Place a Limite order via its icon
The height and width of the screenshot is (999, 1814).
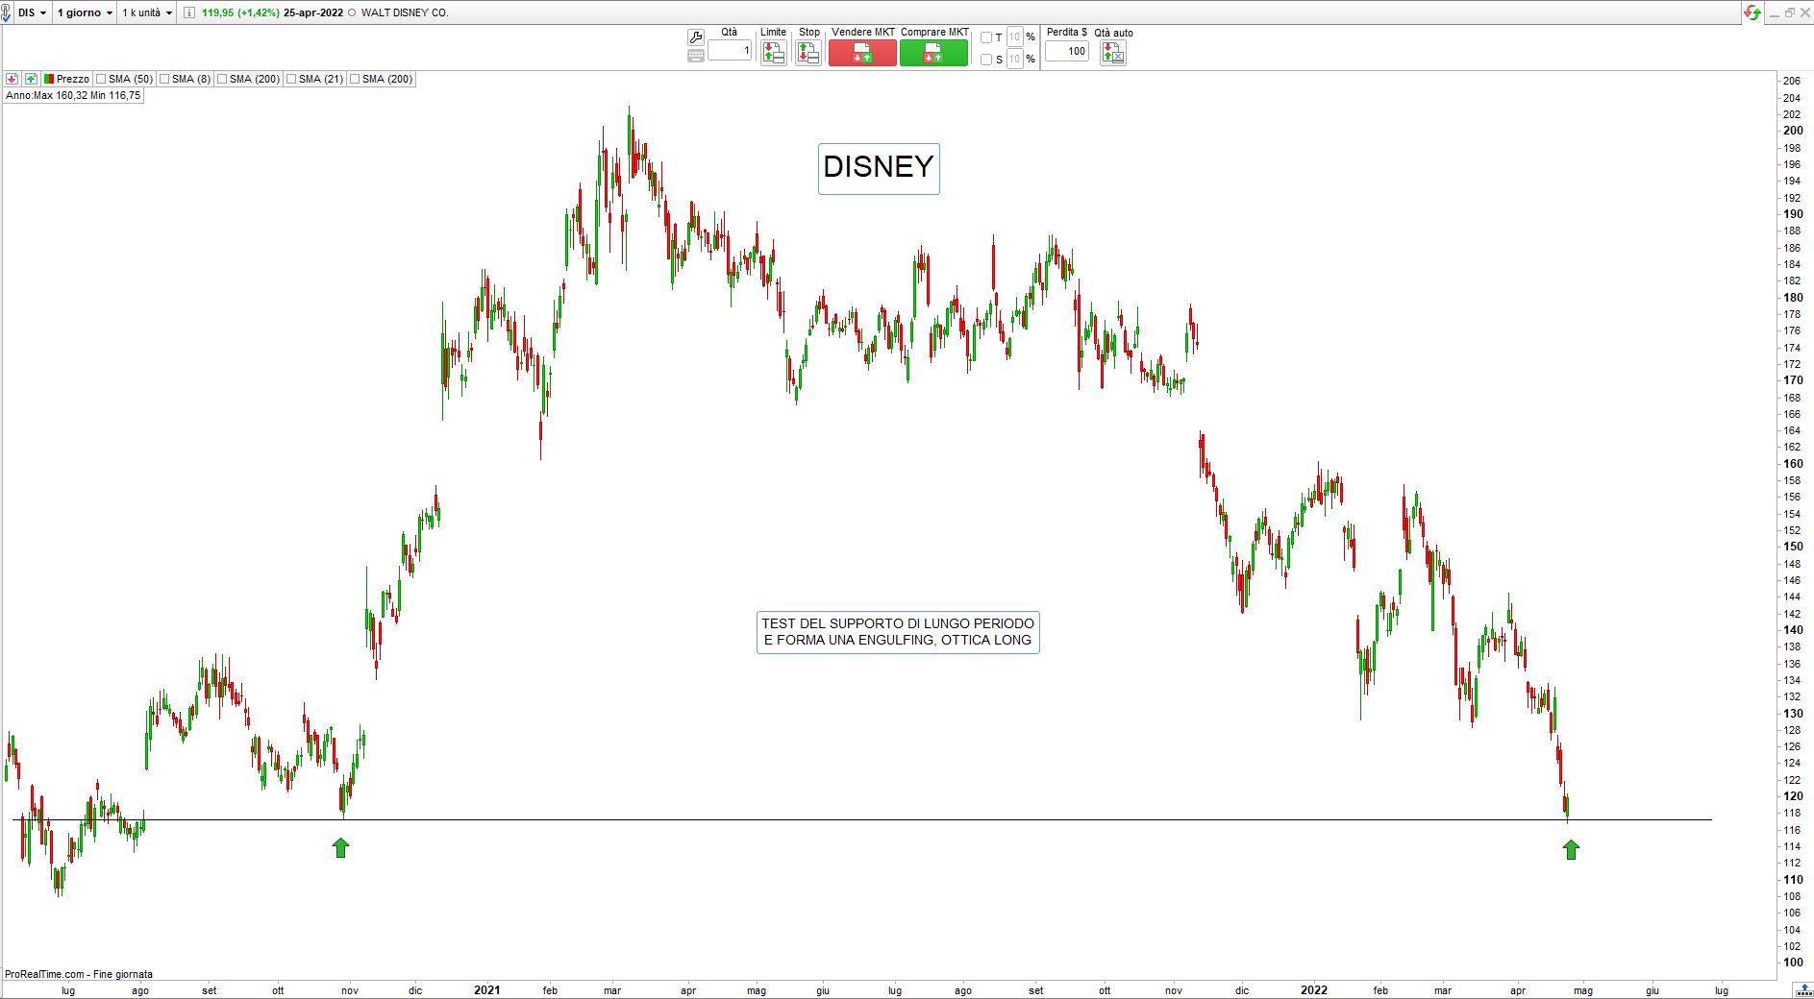pos(773,53)
